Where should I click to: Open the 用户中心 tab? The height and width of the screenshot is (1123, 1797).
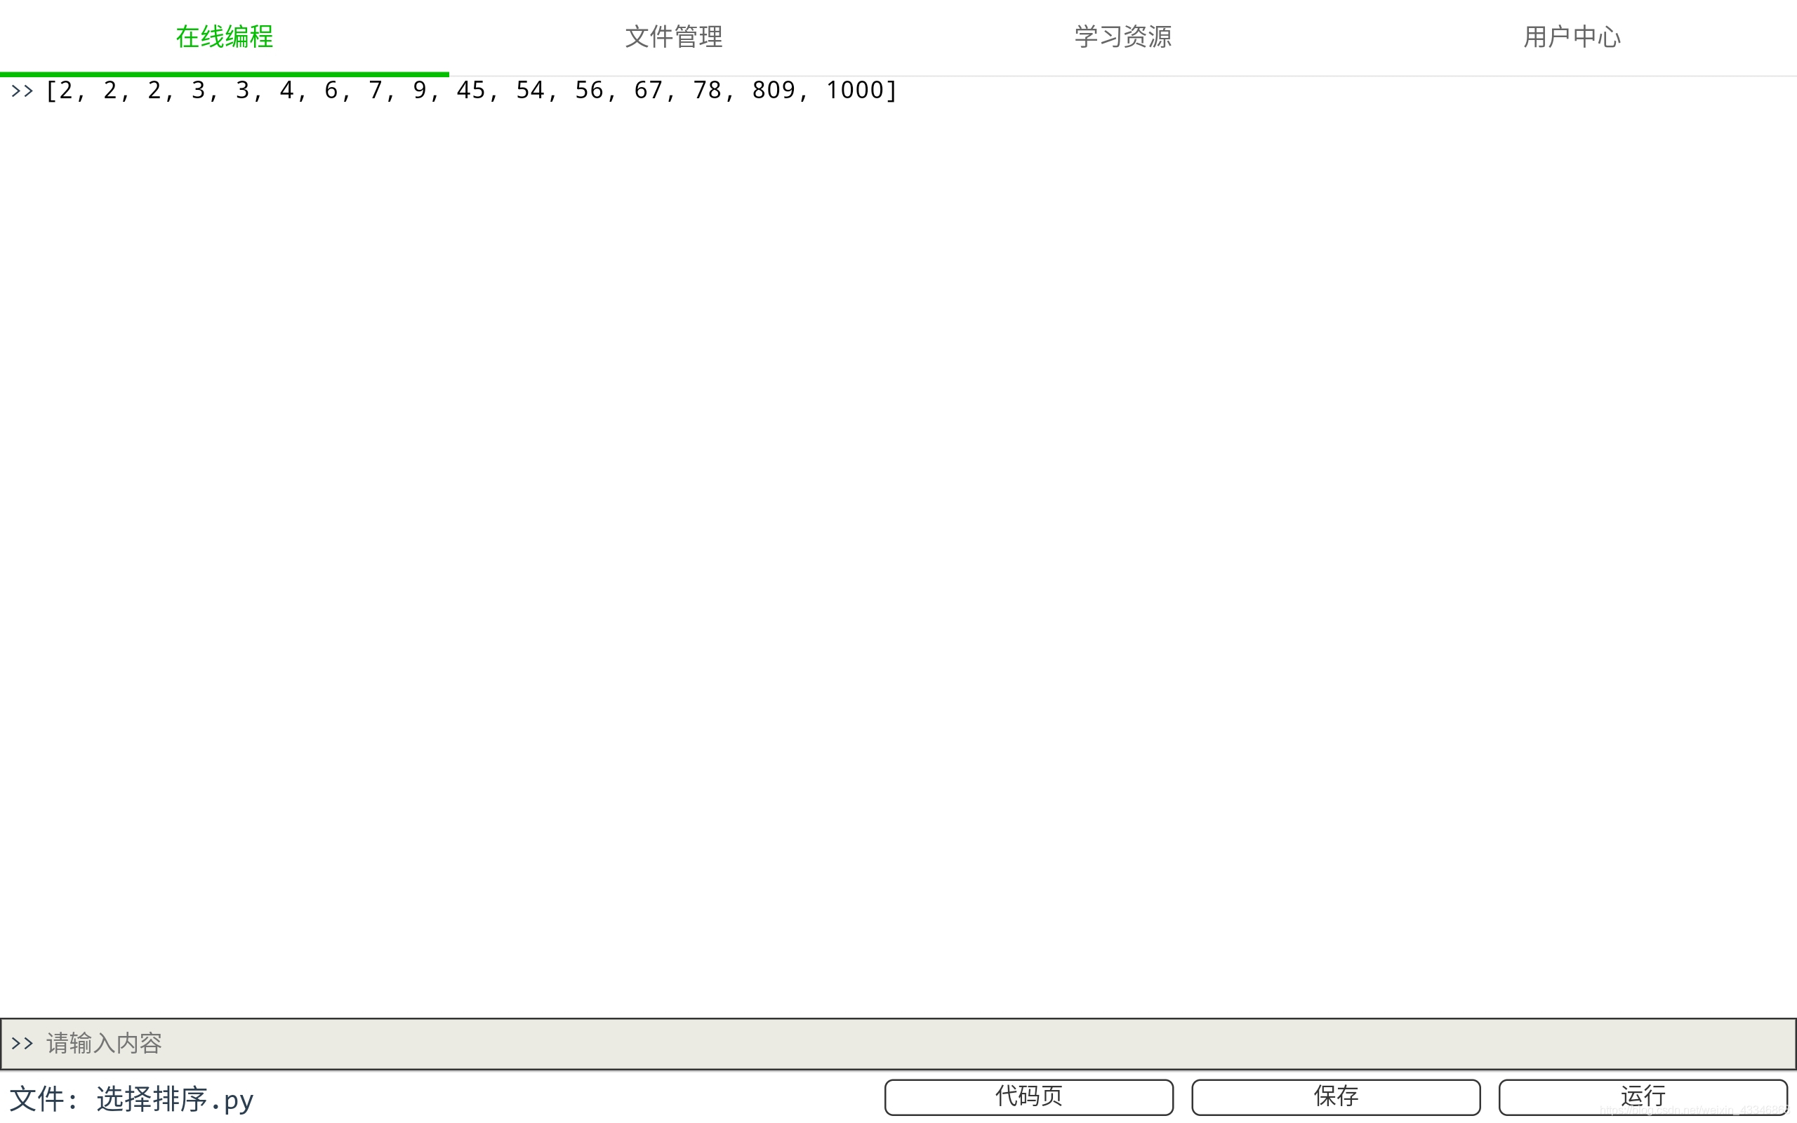coord(1572,36)
